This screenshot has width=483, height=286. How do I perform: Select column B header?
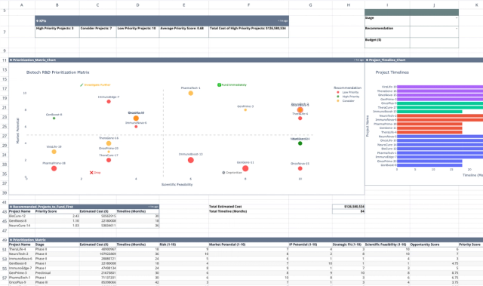pyautogui.click(x=57, y=5)
